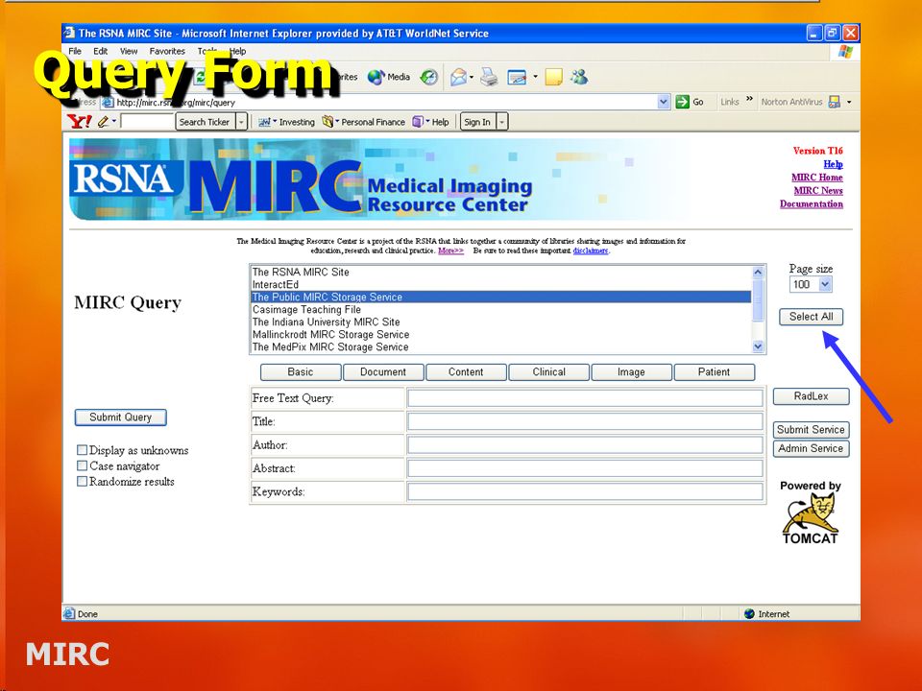Click the site list scroll-down arrow
The width and height of the screenshot is (922, 691).
click(x=758, y=346)
